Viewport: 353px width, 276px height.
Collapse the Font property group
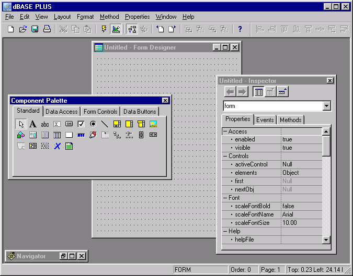(225, 198)
